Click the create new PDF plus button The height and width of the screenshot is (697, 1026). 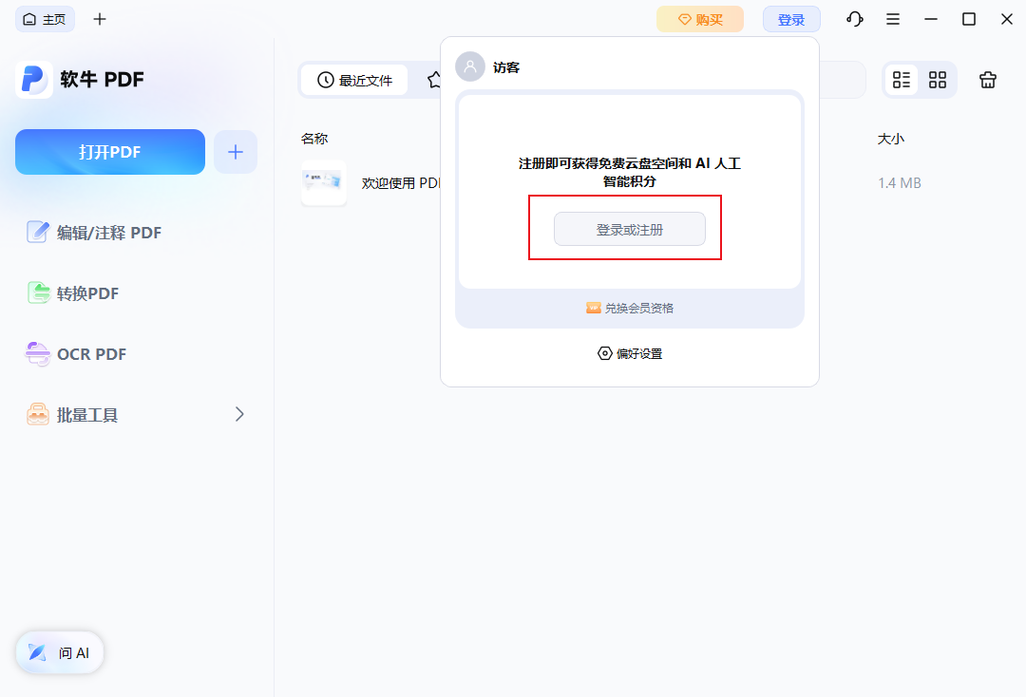(x=236, y=152)
